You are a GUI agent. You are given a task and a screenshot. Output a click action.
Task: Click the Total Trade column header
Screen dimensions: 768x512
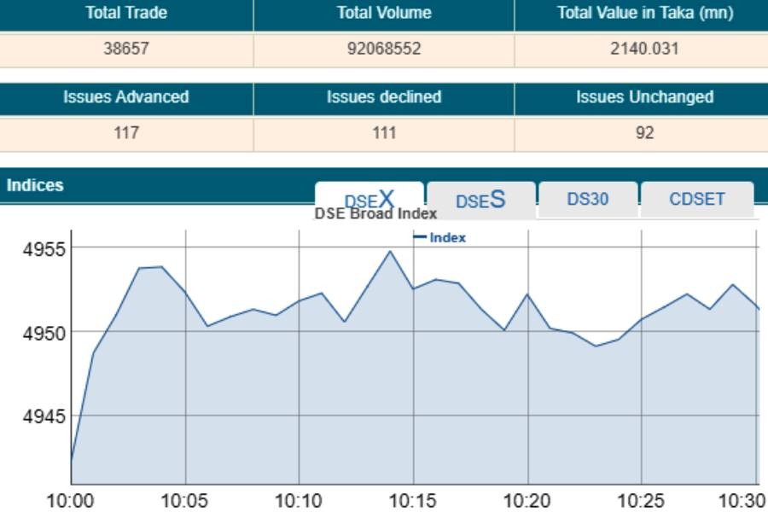[125, 13]
